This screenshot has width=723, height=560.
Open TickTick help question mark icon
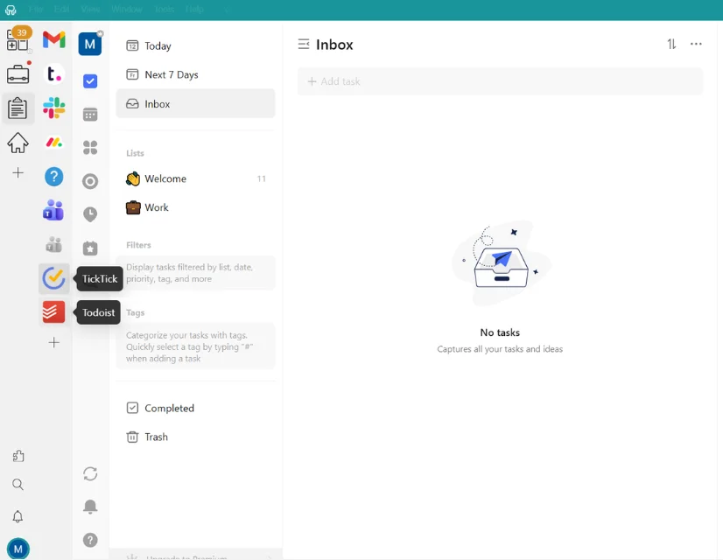[90, 540]
